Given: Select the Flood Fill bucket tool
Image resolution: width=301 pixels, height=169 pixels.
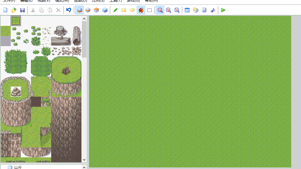Looking at the screenshot, I should click(x=141, y=10).
